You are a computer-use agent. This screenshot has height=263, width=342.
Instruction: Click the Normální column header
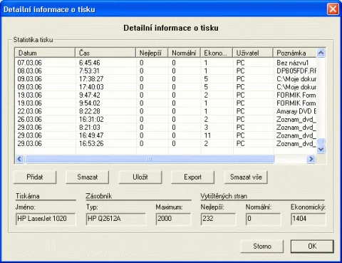185,53
